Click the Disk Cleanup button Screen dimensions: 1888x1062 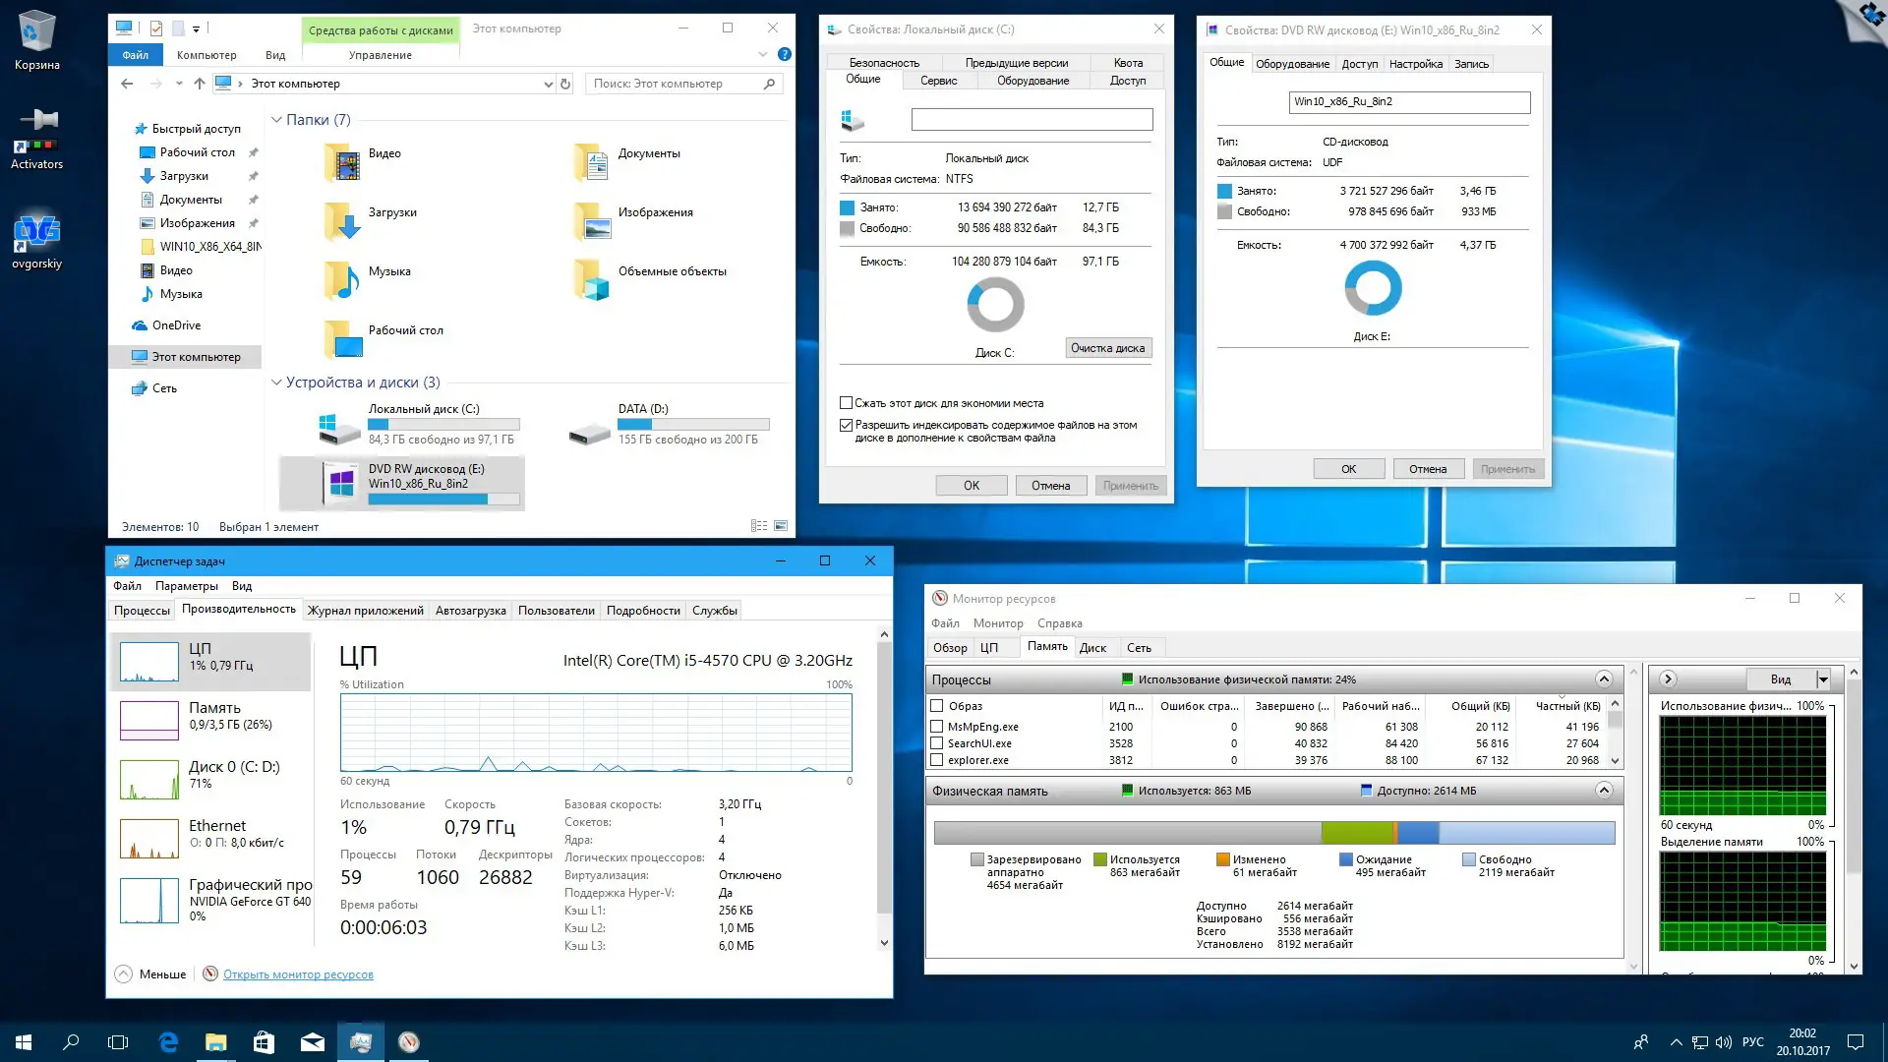pyautogui.click(x=1107, y=348)
